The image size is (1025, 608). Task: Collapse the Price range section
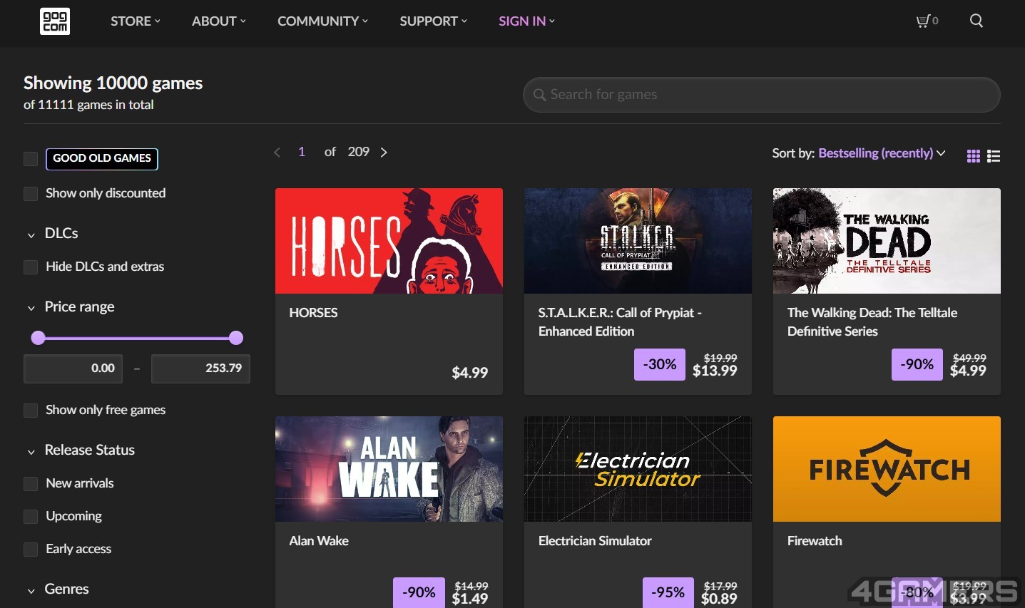tap(31, 308)
